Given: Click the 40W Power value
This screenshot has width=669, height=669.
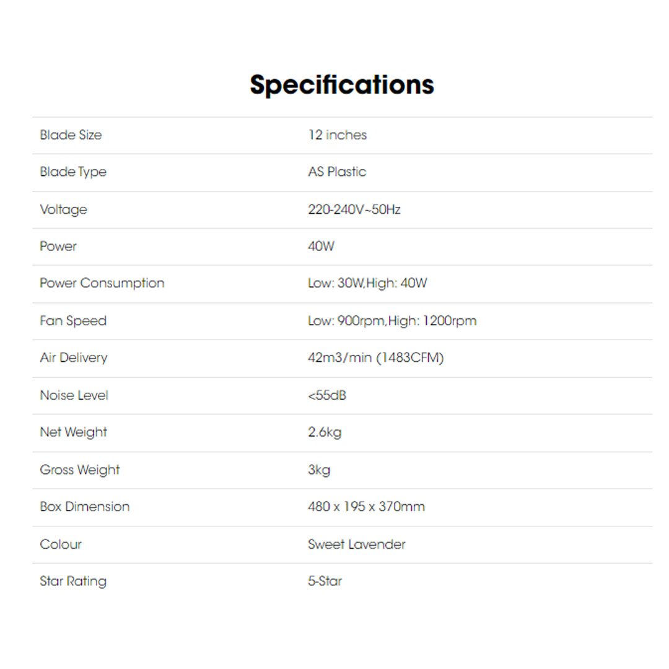Looking at the screenshot, I should pos(321,247).
